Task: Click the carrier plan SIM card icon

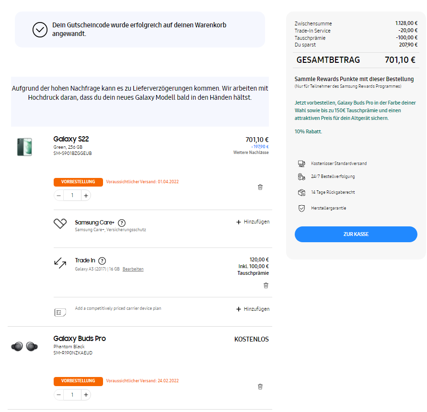Action: [60, 312]
